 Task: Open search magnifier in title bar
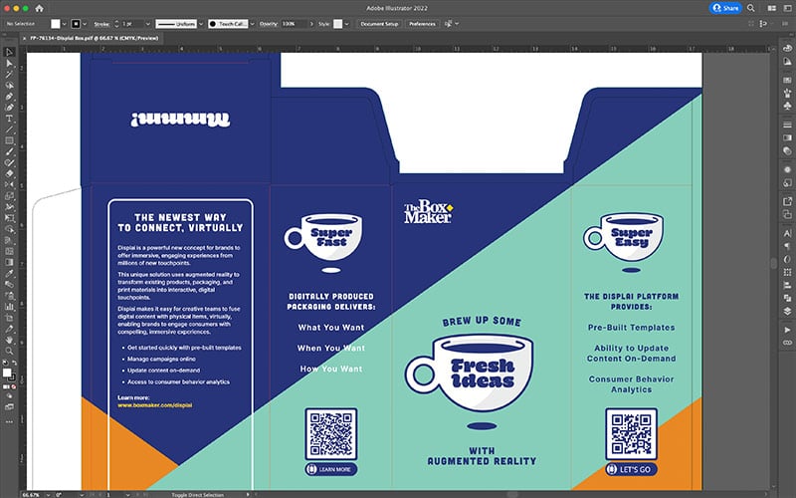click(x=751, y=8)
